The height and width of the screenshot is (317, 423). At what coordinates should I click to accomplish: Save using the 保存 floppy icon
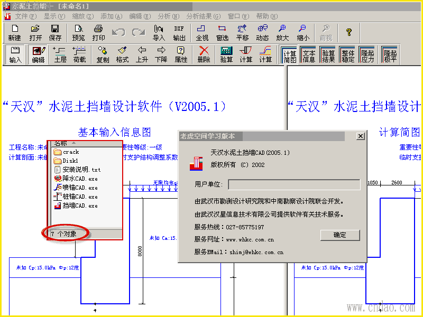coord(56,33)
